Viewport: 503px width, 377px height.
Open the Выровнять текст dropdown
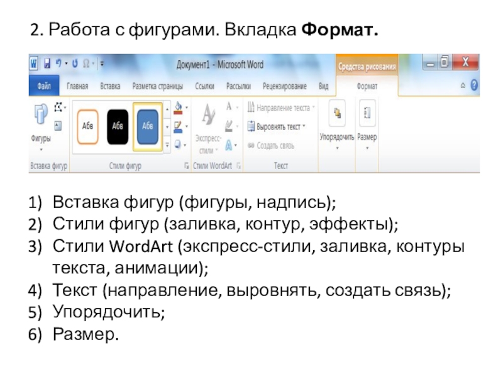277,126
